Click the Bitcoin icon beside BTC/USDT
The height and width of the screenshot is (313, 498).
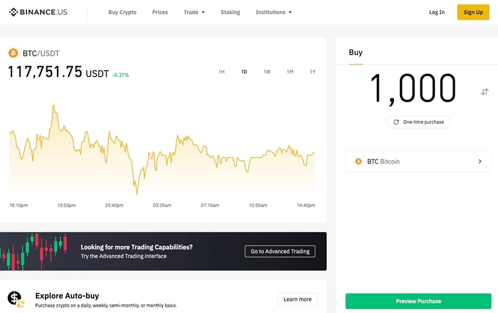(13, 53)
